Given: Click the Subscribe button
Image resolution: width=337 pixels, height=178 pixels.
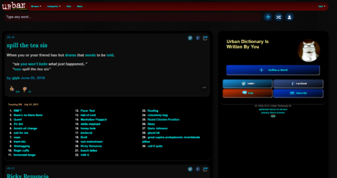Looking at the screenshot, I should point(298,93).
